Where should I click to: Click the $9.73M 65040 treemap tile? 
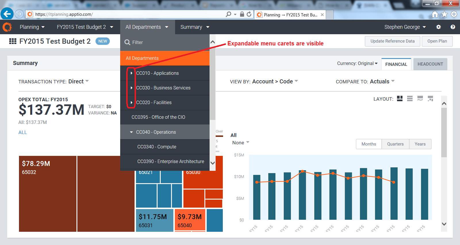[190, 220]
